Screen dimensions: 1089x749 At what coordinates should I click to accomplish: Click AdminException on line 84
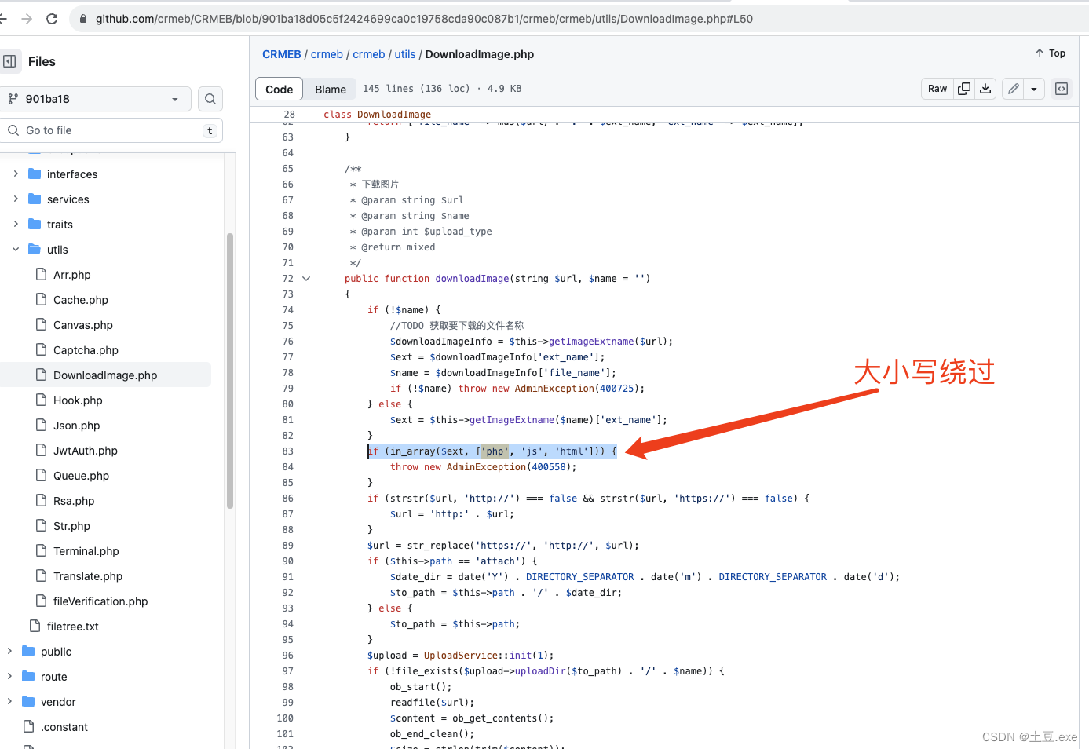[486, 467]
